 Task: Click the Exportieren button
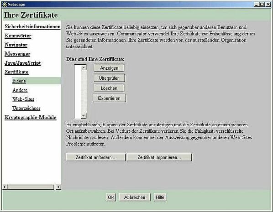(x=109, y=98)
